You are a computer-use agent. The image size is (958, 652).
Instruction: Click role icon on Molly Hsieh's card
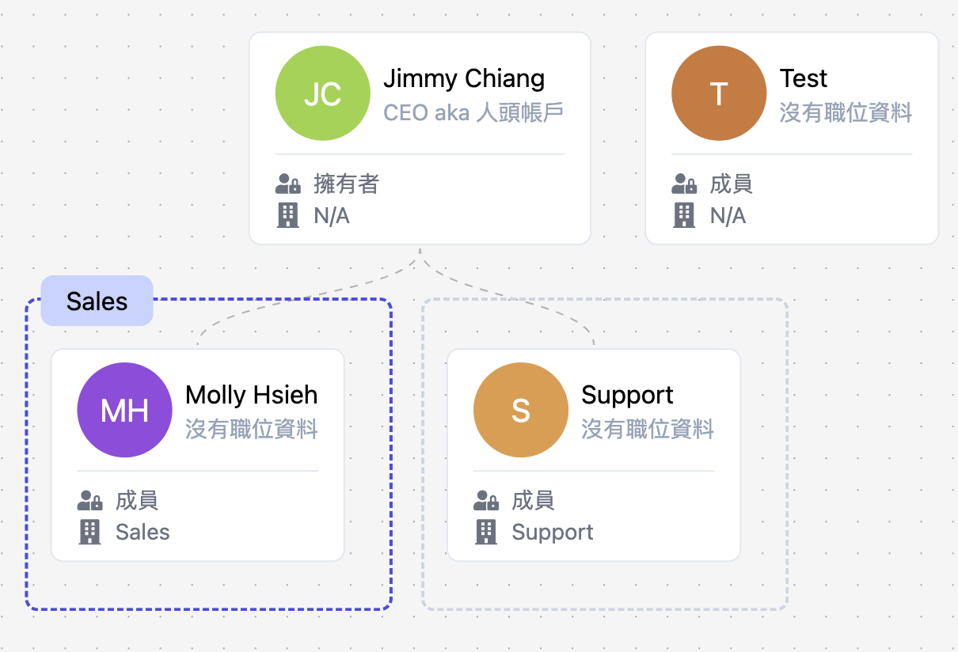(89, 501)
